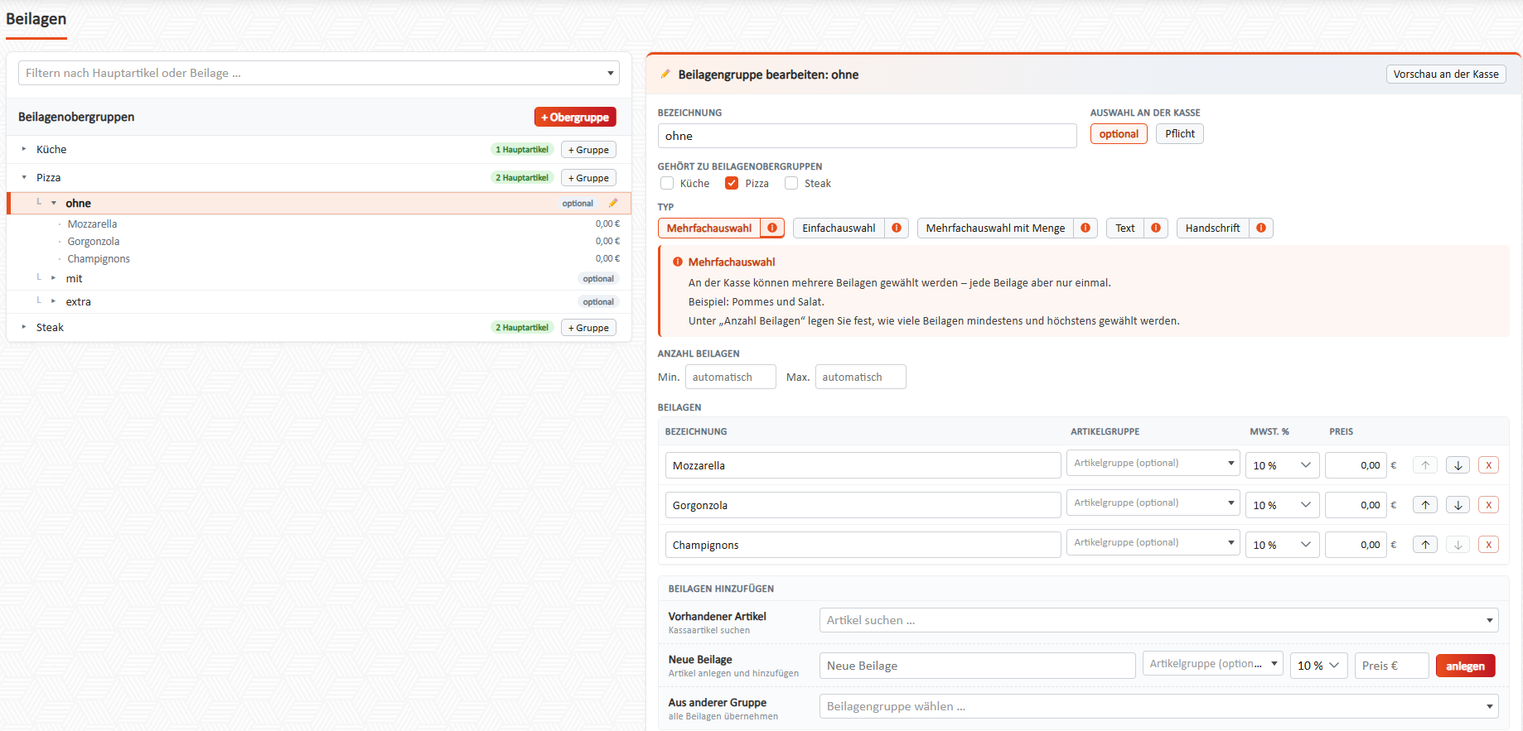
Task: Click the info icon next to Mehrfachauswahl
Action: coord(772,228)
